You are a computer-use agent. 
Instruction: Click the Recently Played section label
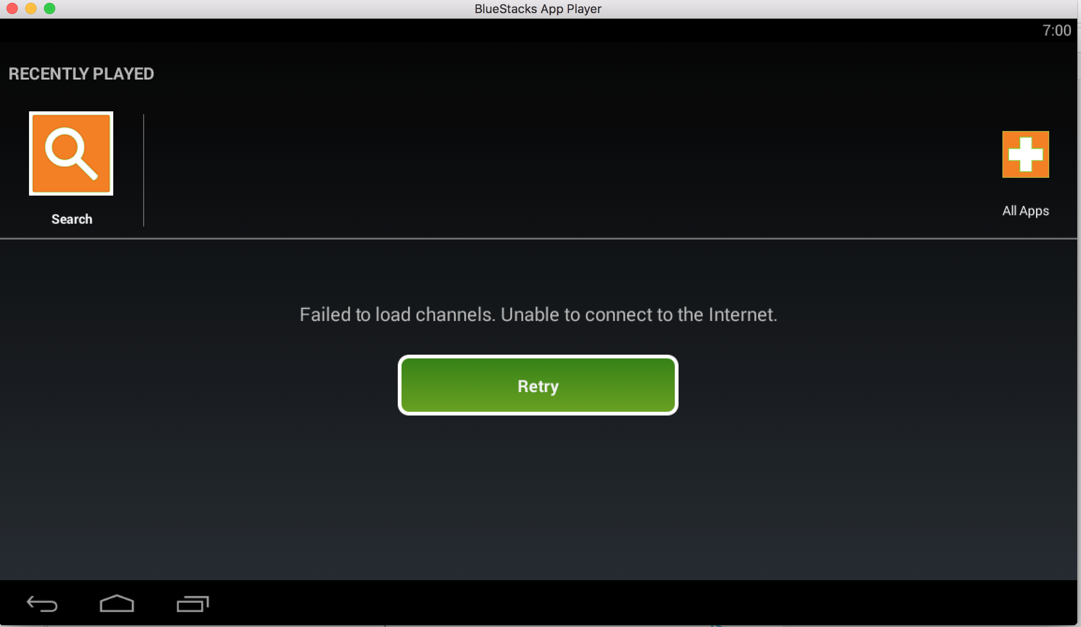pyautogui.click(x=81, y=73)
